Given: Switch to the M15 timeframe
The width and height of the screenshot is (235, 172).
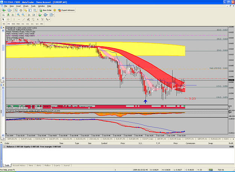Looking at the screenshot, I should 13,24.
